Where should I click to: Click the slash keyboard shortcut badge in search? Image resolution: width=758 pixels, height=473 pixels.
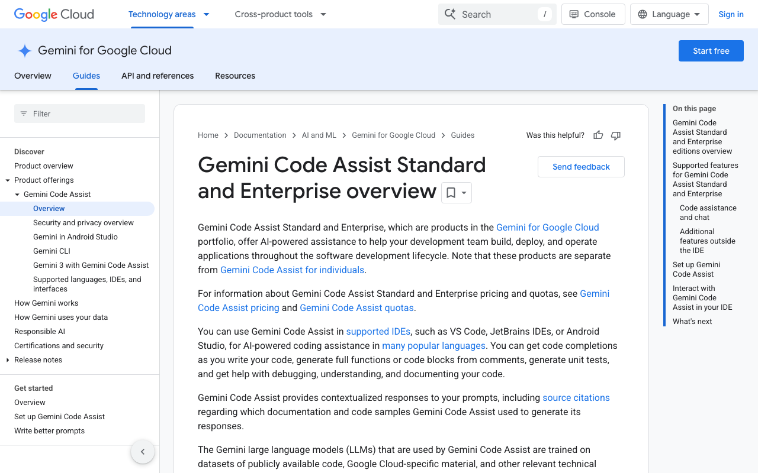click(545, 14)
